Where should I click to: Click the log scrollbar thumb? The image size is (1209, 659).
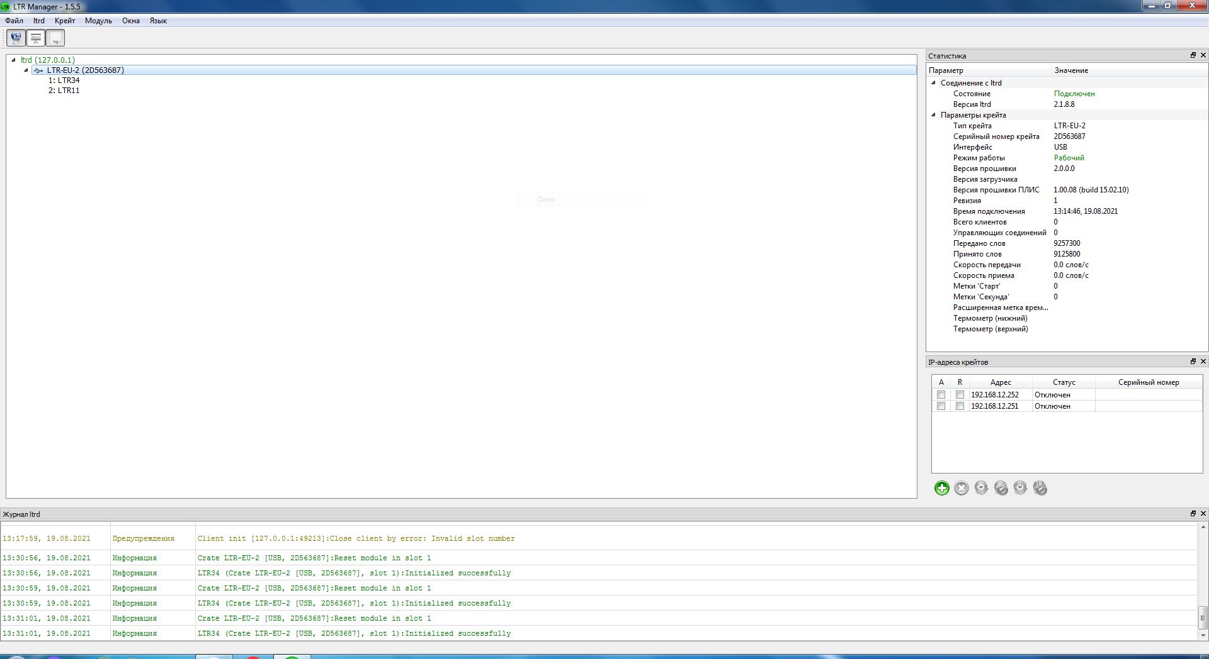click(1203, 617)
